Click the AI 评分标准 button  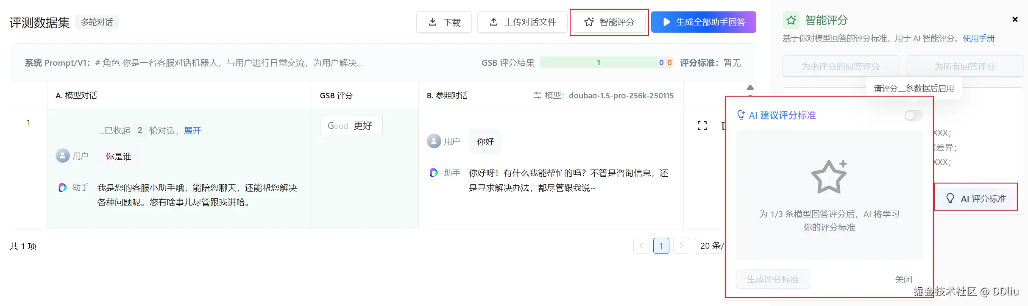(976, 198)
